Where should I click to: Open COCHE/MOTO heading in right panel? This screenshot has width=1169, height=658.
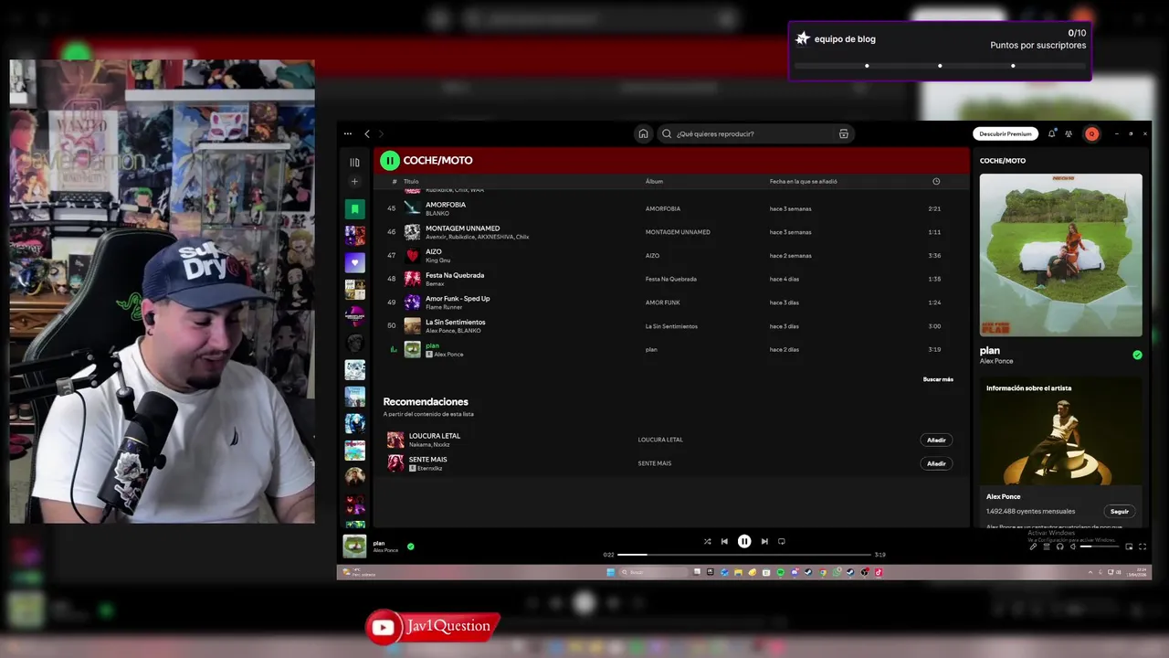[x=1003, y=161]
